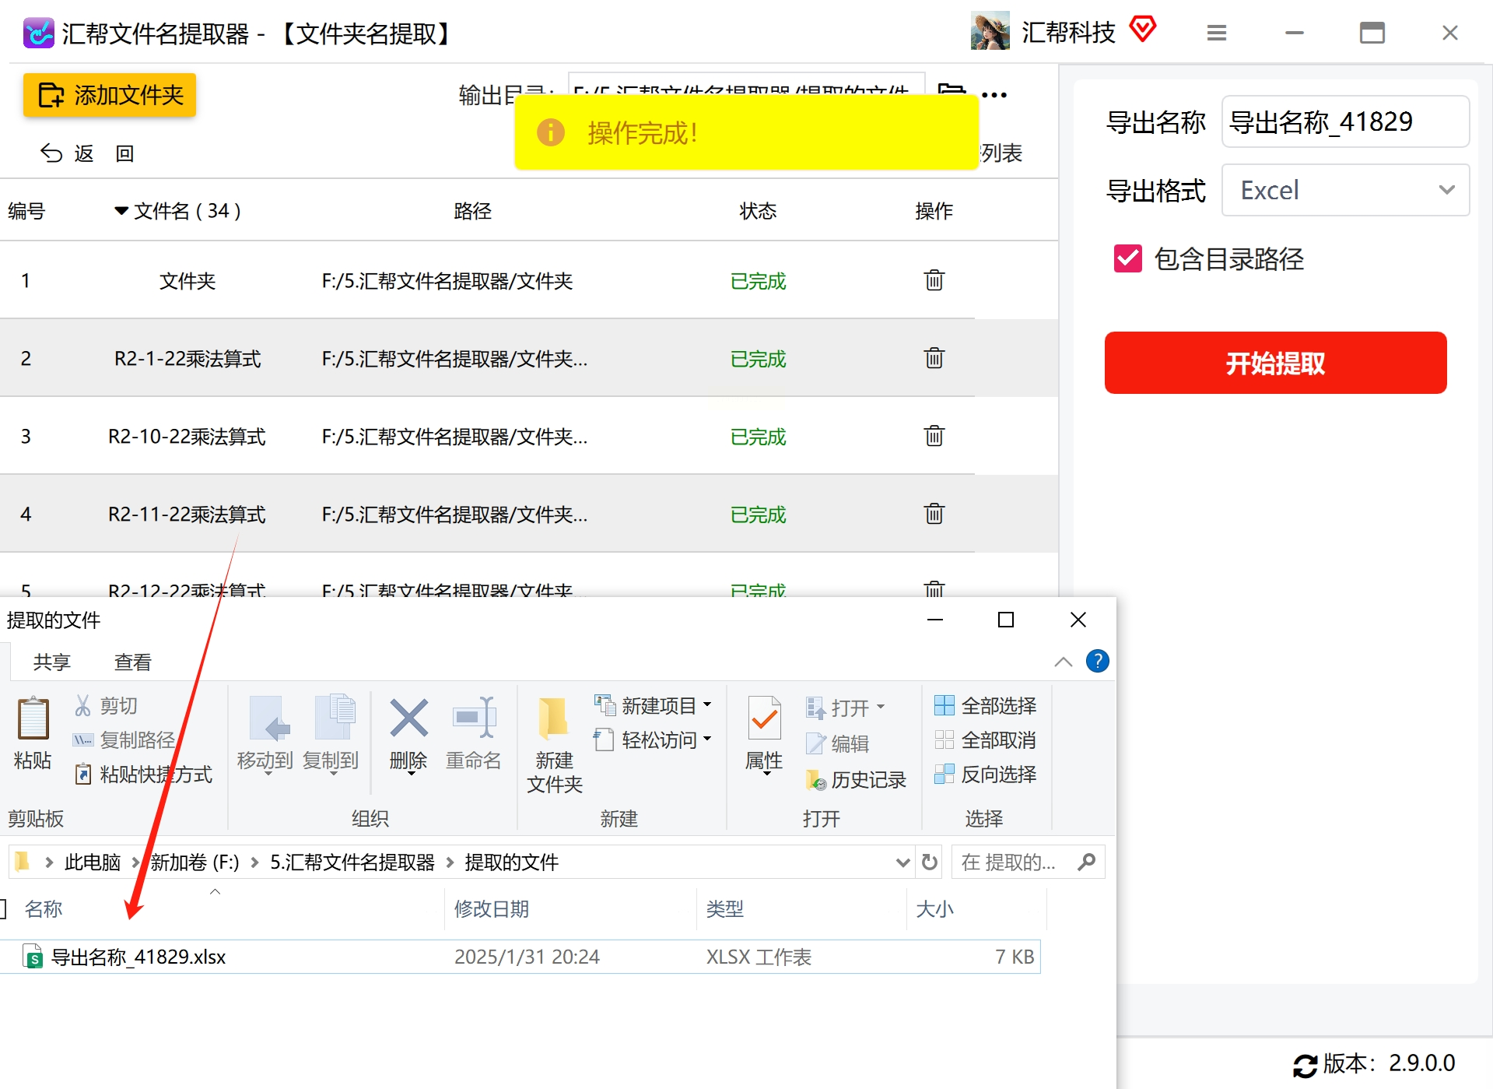
Task: Click the 粘贴快捷方式 command
Action: 143,775
